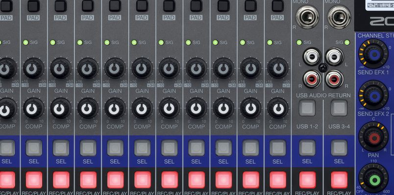Click the USB 3-4 label text
394x195 pixels.
[x=339, y=126]
